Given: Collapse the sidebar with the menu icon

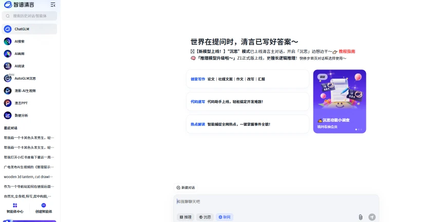Looking at the screenshot, I should [x=53, y=5].
